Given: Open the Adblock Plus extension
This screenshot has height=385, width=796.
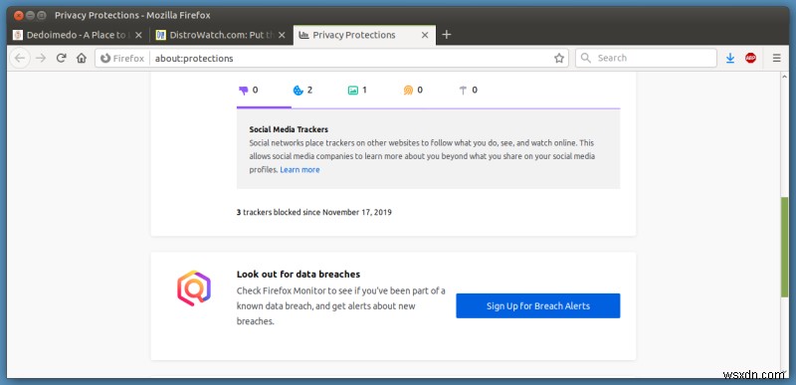Looking at the screenshot, I should [750, 59].
